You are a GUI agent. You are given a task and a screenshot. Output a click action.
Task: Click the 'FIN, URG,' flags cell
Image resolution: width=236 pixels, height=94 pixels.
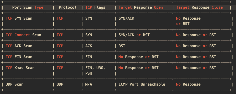95,68
